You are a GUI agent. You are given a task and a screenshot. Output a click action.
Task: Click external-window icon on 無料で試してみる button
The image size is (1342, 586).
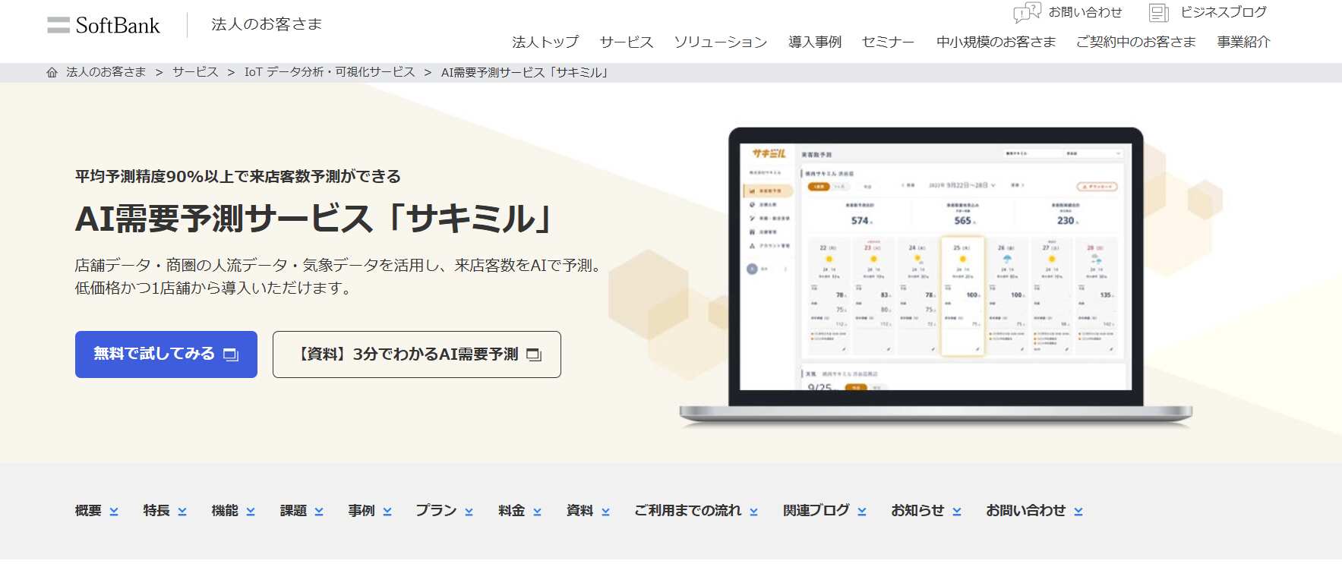tap(231, 354)
